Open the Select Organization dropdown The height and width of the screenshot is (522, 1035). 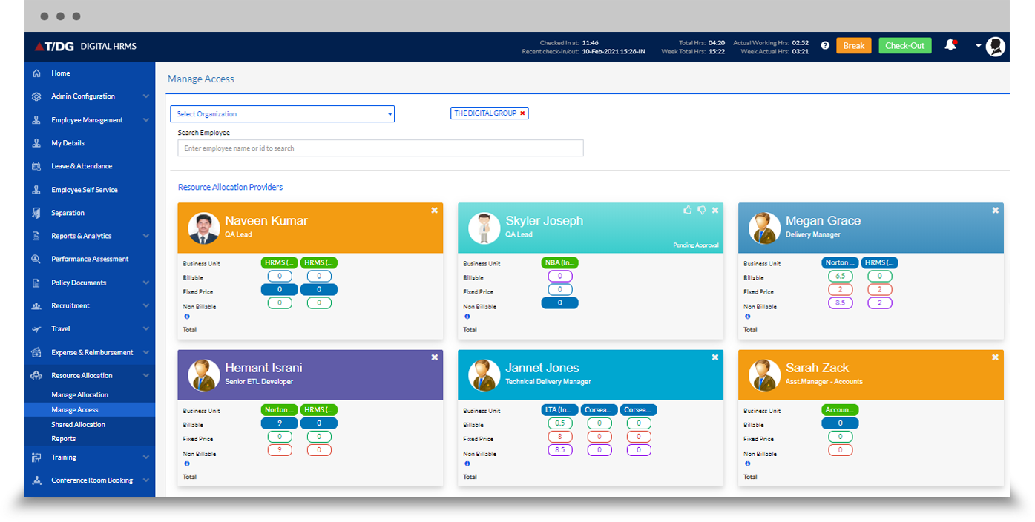(x=283, y=114)
